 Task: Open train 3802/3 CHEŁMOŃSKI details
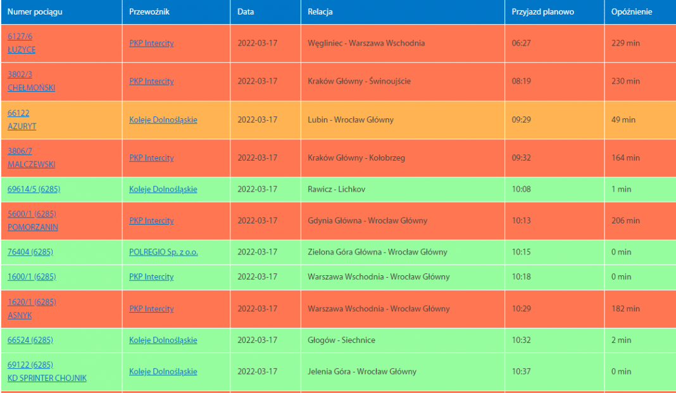31,81
